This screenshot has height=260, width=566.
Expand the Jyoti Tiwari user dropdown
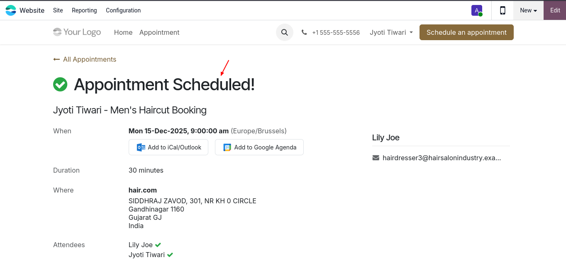pos(391,32)
